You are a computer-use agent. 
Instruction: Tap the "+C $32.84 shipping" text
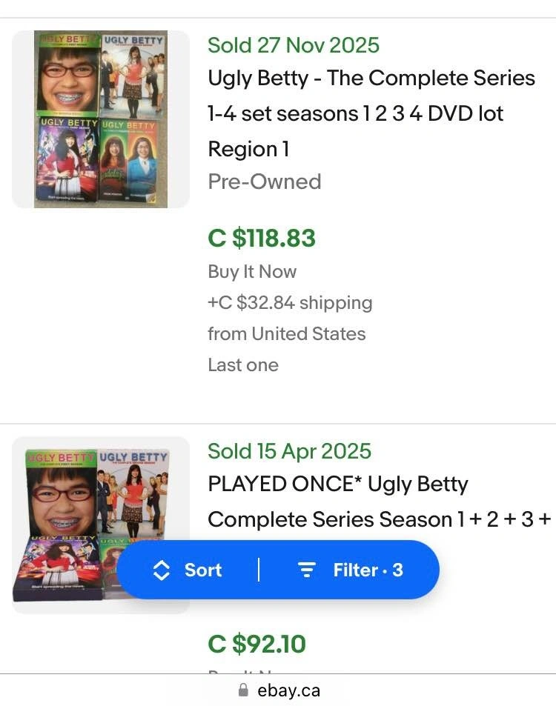point(290,302)
